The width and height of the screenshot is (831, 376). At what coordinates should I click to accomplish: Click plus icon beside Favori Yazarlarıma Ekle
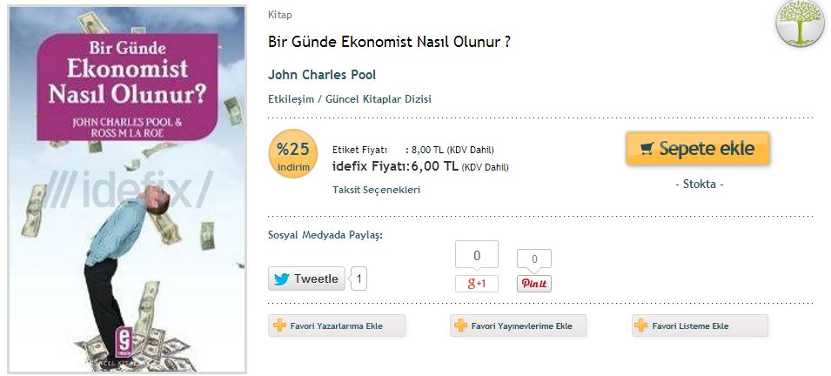click(280, 326)
